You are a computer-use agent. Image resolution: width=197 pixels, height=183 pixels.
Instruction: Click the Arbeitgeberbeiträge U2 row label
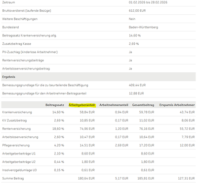[x=19, y=162]
